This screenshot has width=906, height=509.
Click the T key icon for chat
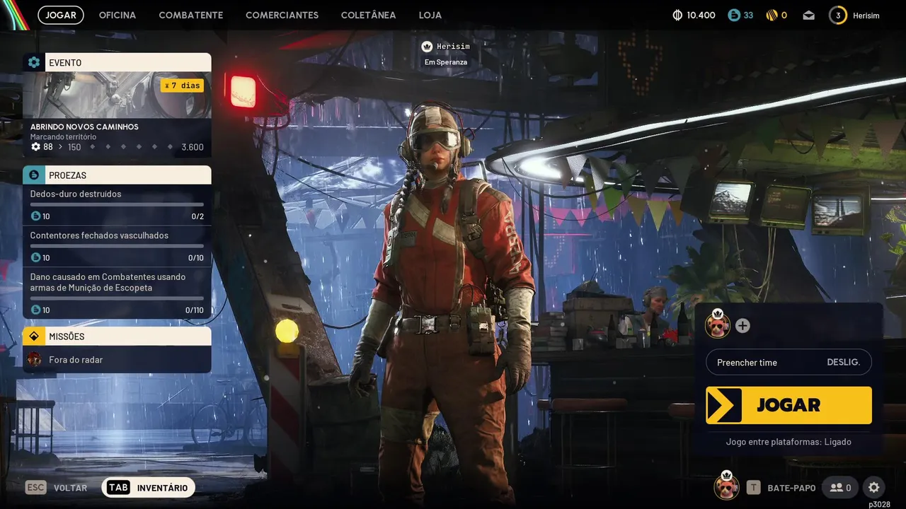754,487
